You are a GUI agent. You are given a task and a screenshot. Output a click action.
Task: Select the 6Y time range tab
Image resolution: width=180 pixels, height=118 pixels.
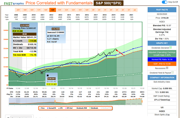(x=111, y=10)
